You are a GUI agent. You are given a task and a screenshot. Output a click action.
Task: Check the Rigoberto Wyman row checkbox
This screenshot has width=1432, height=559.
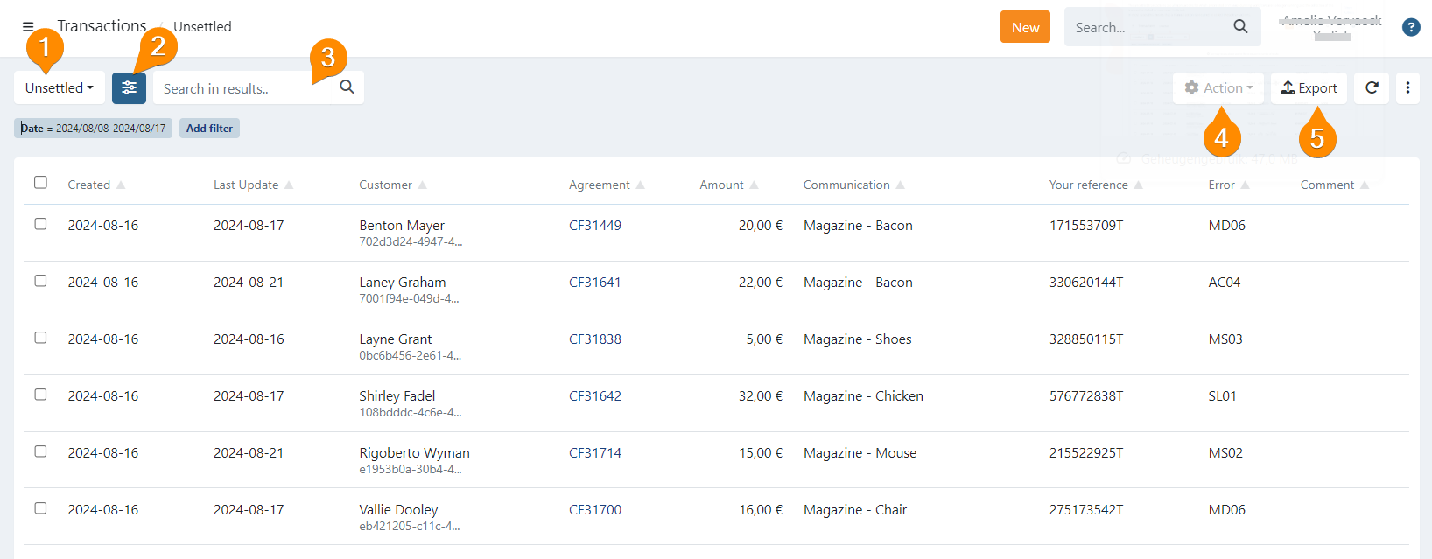click(x=40, y=451)
